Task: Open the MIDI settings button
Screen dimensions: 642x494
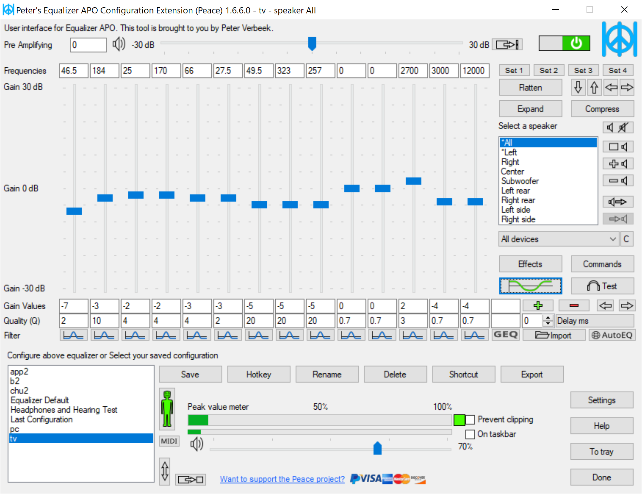Action: [169, 441]
